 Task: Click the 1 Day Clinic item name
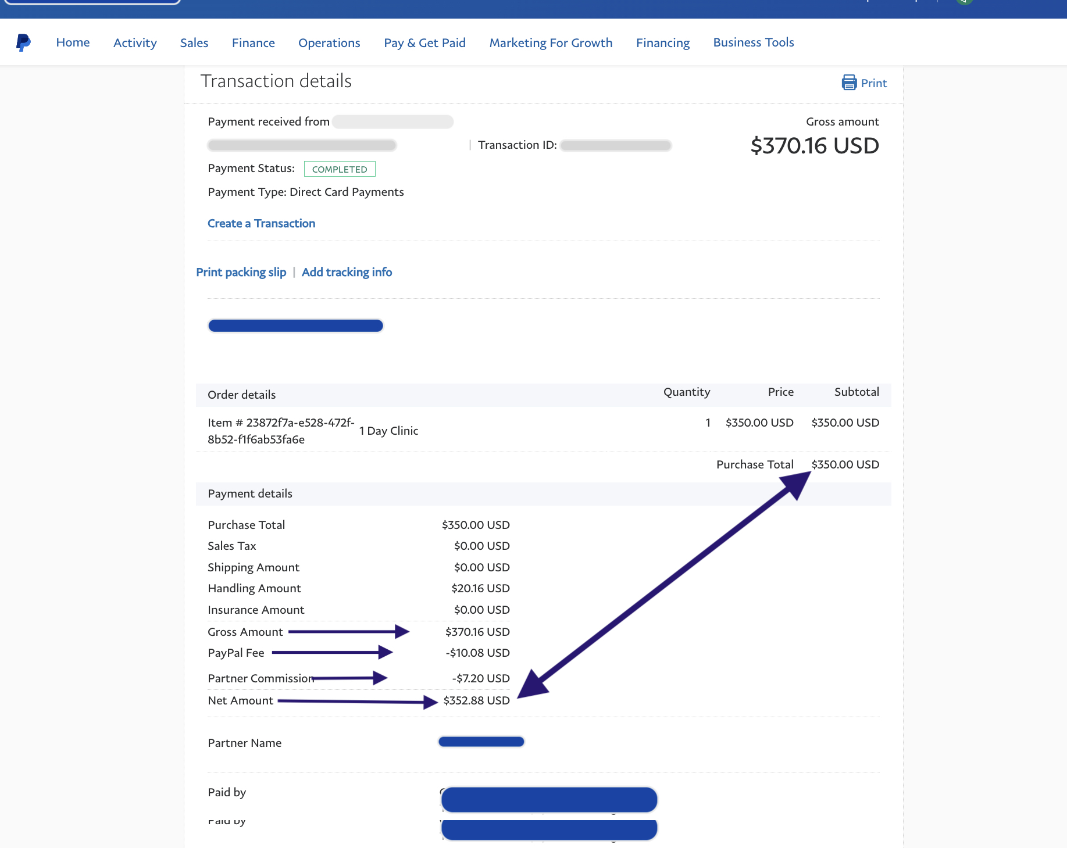point(388,431)
